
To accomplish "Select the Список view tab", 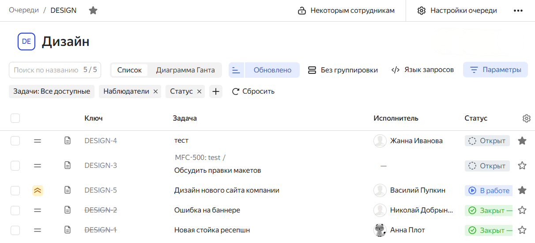I will [x=129, y=70].
